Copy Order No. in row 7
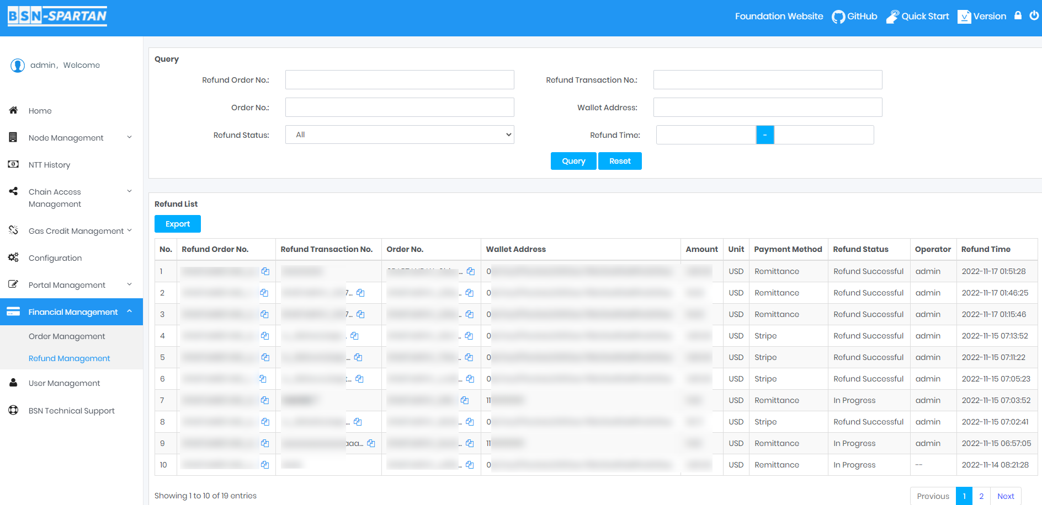 [x=465, y=400]
